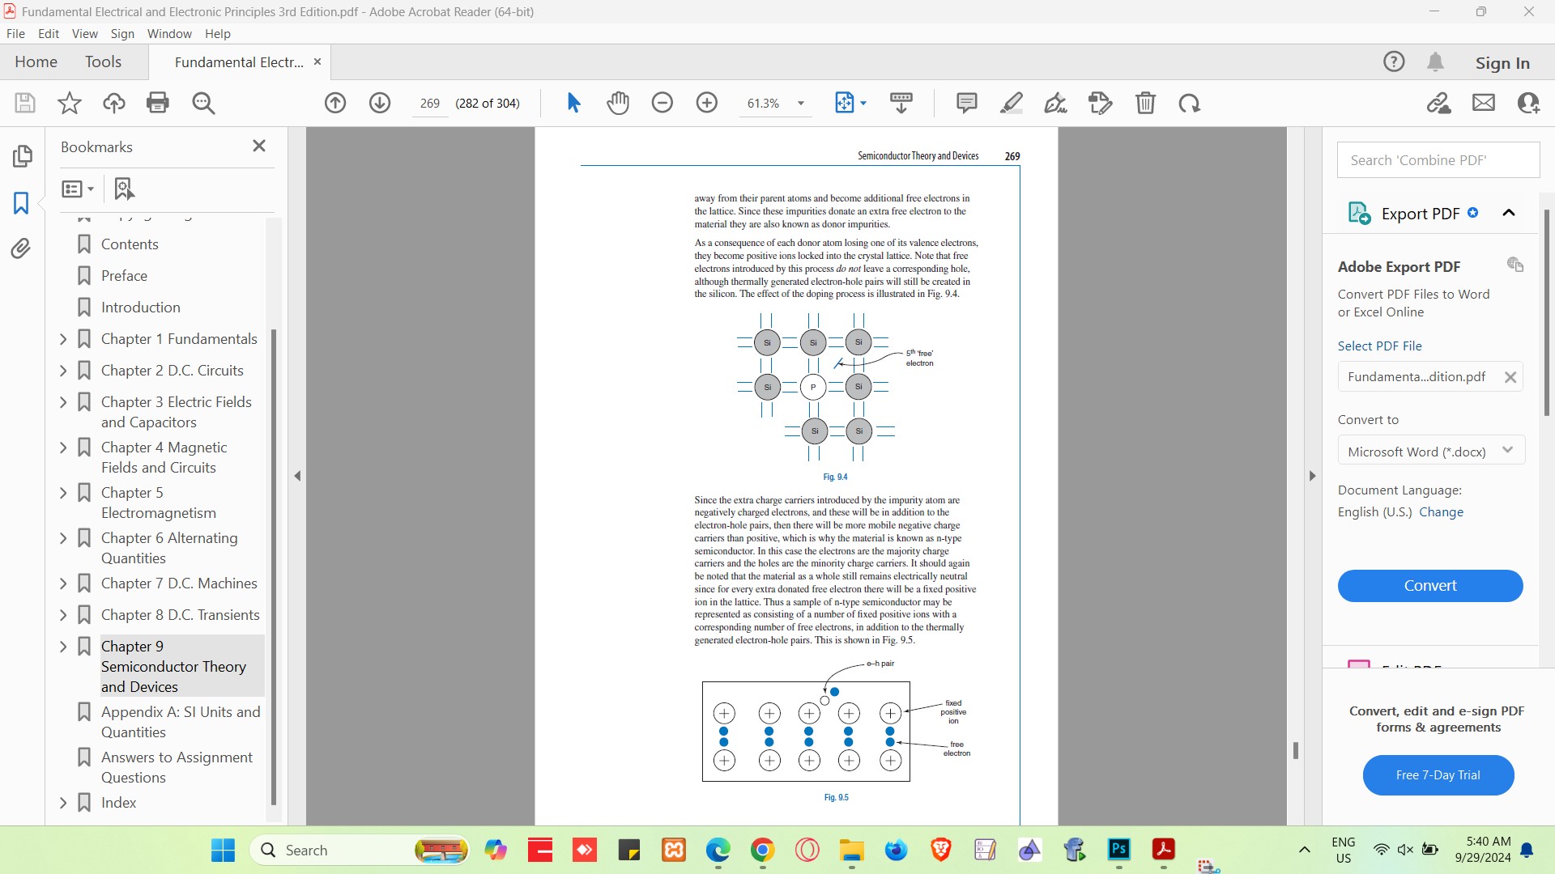Select the Highlight text pen tool
Viewport: 1555px width, 874px height.
click(x=1011, y=103)
